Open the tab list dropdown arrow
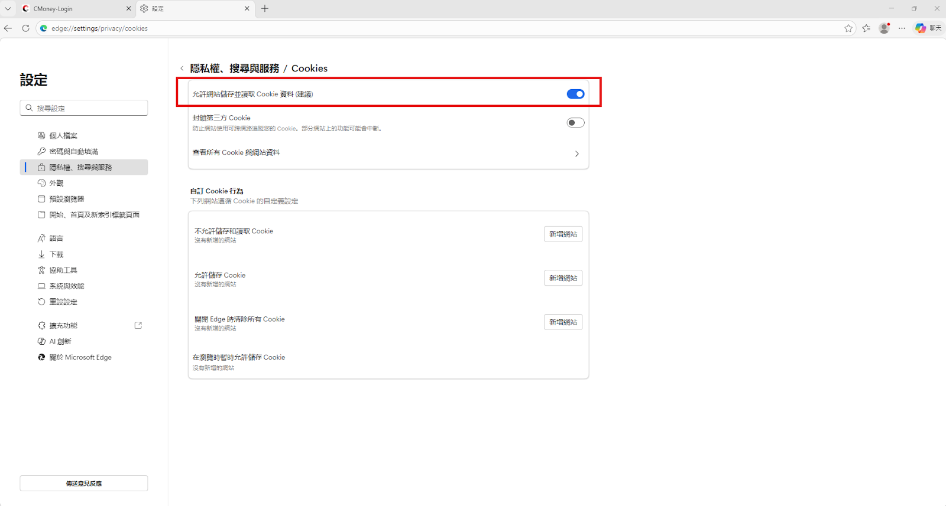The height and width of the screenshot is (506, 946). coord(8,9)
